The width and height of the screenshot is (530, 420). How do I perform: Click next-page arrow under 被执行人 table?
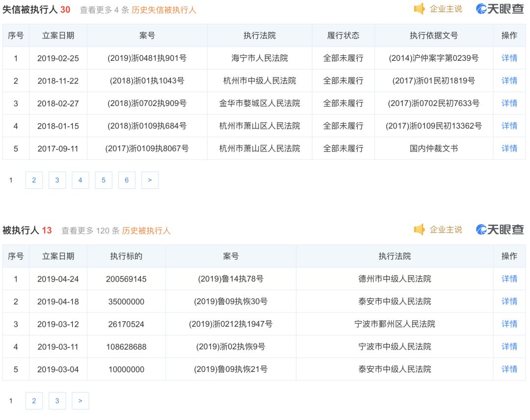(x=80, y=401)
